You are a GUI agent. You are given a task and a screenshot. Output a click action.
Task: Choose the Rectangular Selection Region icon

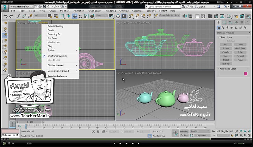(x=62, y=16)
